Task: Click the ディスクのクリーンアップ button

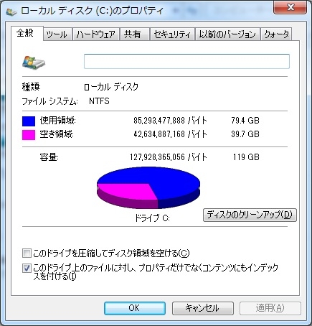Action: click(250, 215)
